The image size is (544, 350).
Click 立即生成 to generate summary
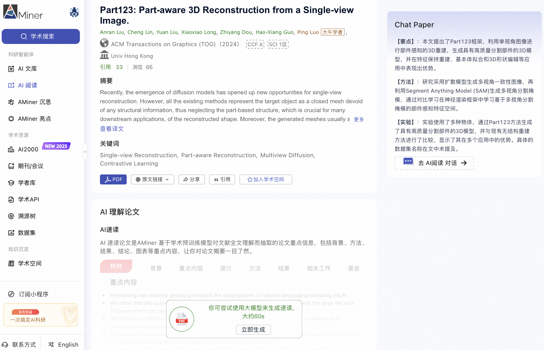[x=253, y=330]
